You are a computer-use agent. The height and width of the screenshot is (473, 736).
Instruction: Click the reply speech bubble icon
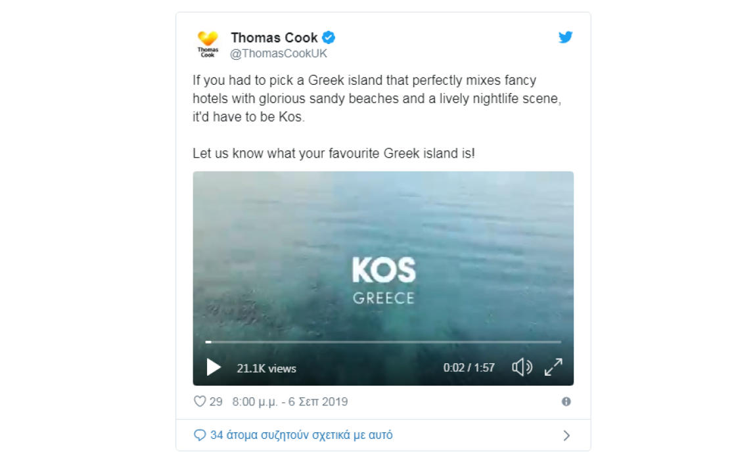pos(200,435)
